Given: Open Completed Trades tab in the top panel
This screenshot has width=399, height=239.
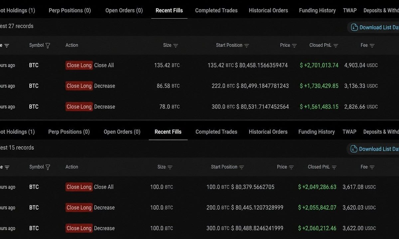Looking at the screenshot, I should pos(216,10).
